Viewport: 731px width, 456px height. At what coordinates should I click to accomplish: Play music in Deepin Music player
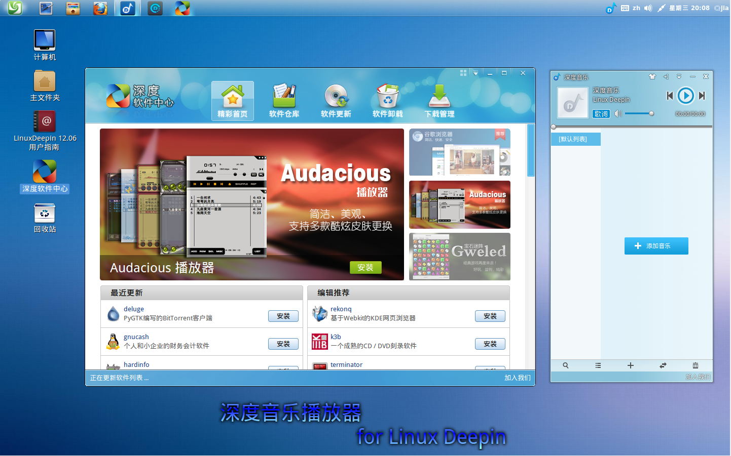coord(685,96)
